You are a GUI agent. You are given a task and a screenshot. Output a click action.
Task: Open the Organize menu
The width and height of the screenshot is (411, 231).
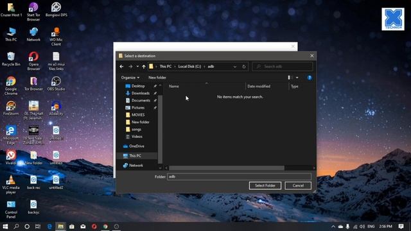pyautogui.click(x=130, y=78)
